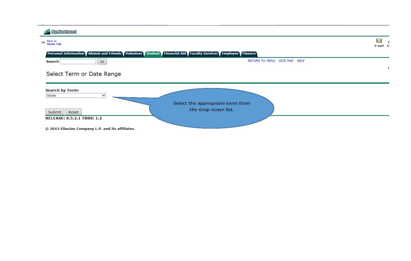Expand the Search by Term dropdown
This screenshot has width=411, height=261.
tap(76, 96)
